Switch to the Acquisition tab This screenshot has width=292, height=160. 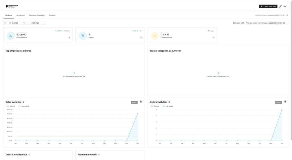tap(21, 15)
